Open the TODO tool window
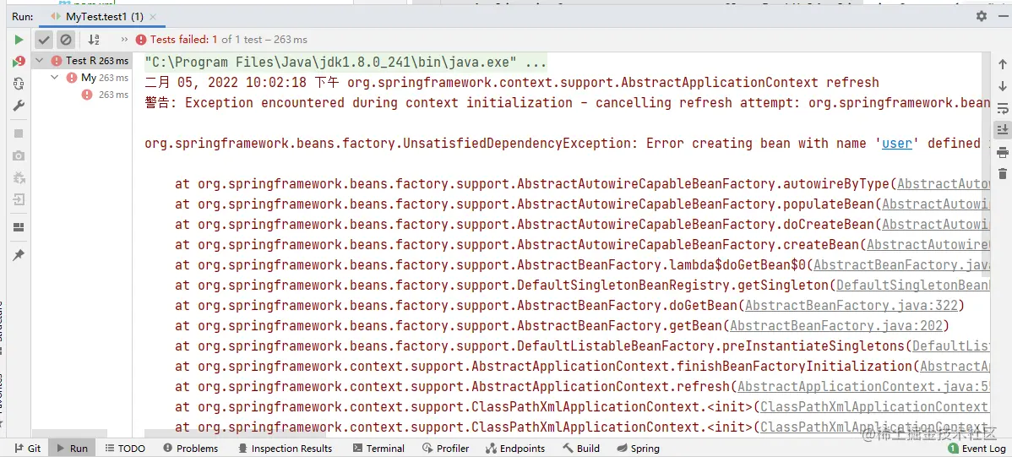Viewport: 1012px width, 457px height. [125, 448]
